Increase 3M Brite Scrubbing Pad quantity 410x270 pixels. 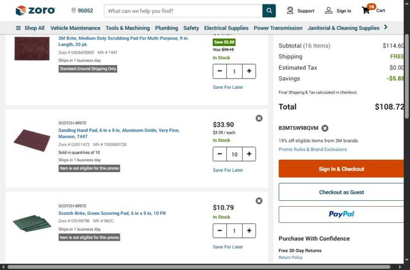click(249, 72)
